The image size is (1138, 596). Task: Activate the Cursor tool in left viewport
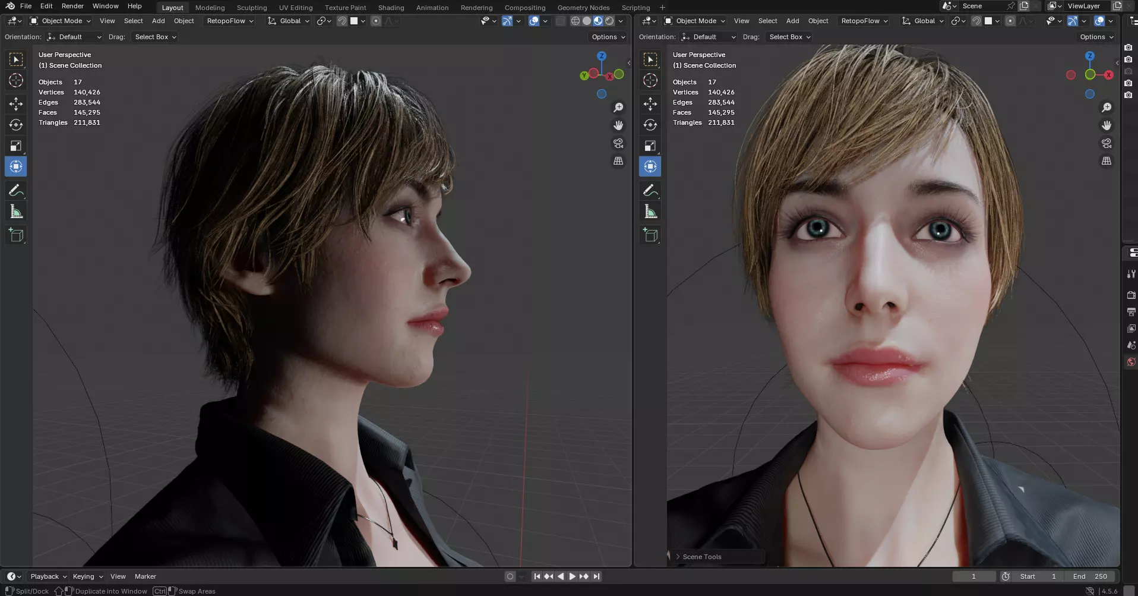[16, 80]
